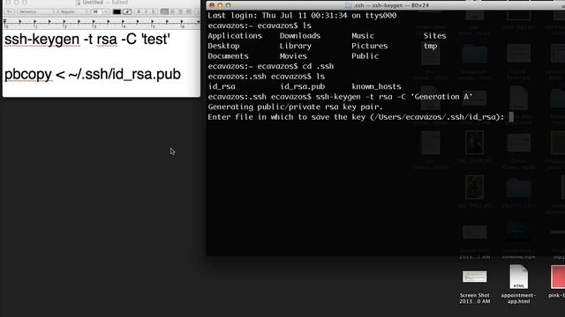Click 'Music' in Terminal listing
The image size is (565, 317).
pos(363,35)
